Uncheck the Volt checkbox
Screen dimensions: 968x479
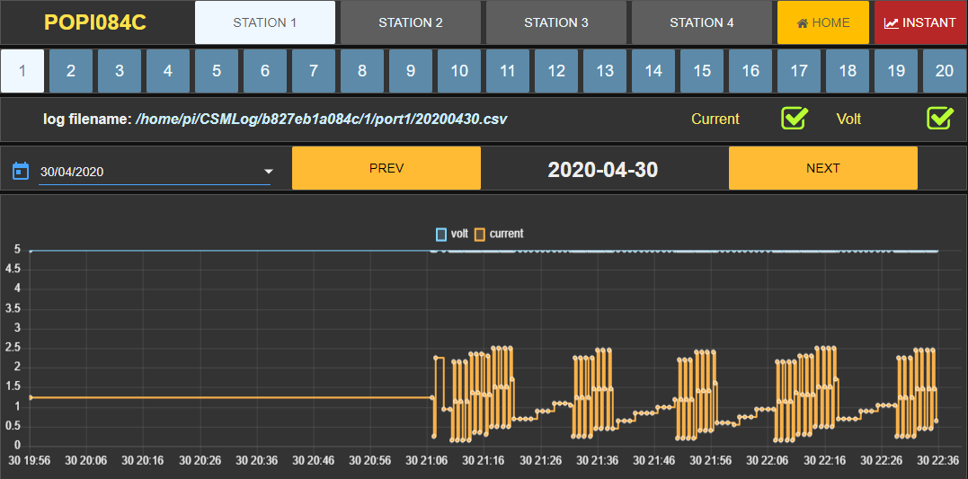940,119
